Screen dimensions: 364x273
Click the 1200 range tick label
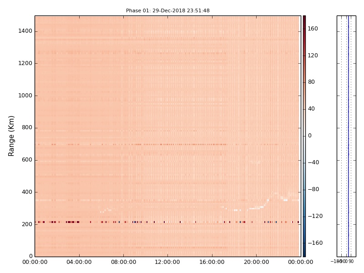pyautogui.click(x=25, y=63)
